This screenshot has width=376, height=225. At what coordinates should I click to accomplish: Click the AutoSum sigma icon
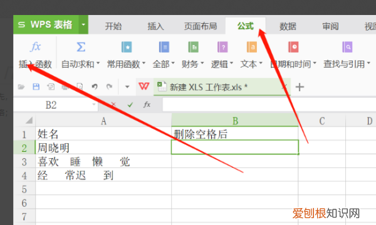point(81,47)
